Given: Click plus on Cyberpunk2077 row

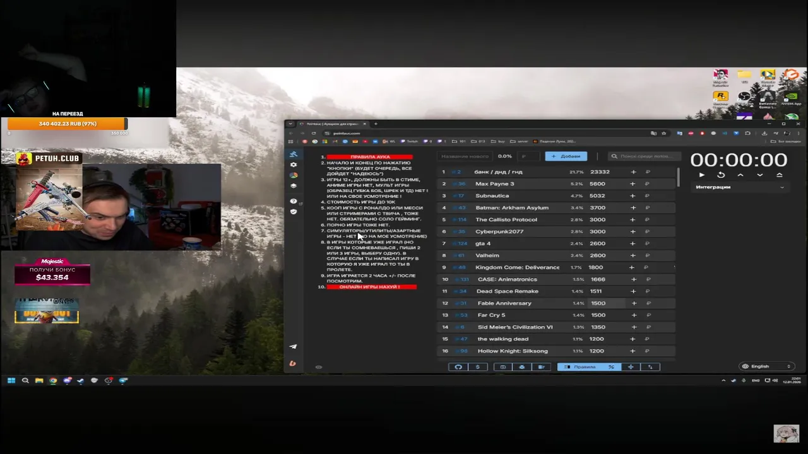Looking at the screenshot, I should tap(633, 231).
